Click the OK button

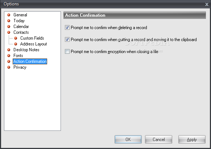(128, 140)
